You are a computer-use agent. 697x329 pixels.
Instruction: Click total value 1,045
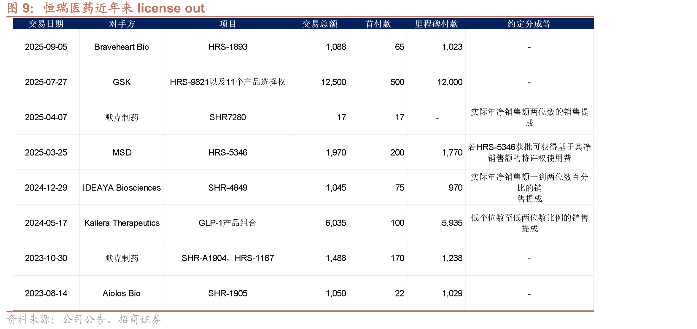coord(336,188)
